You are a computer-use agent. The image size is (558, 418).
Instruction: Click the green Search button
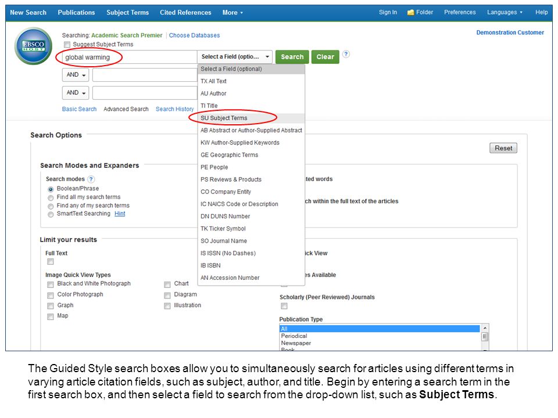click(292, 57)
